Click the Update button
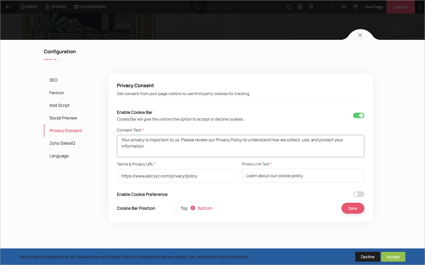Screen dimensions: 425x265 tap(401, 7)
